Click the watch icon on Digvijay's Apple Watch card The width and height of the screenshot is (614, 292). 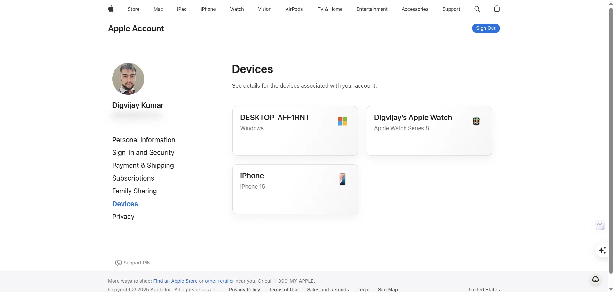point(476,121)
